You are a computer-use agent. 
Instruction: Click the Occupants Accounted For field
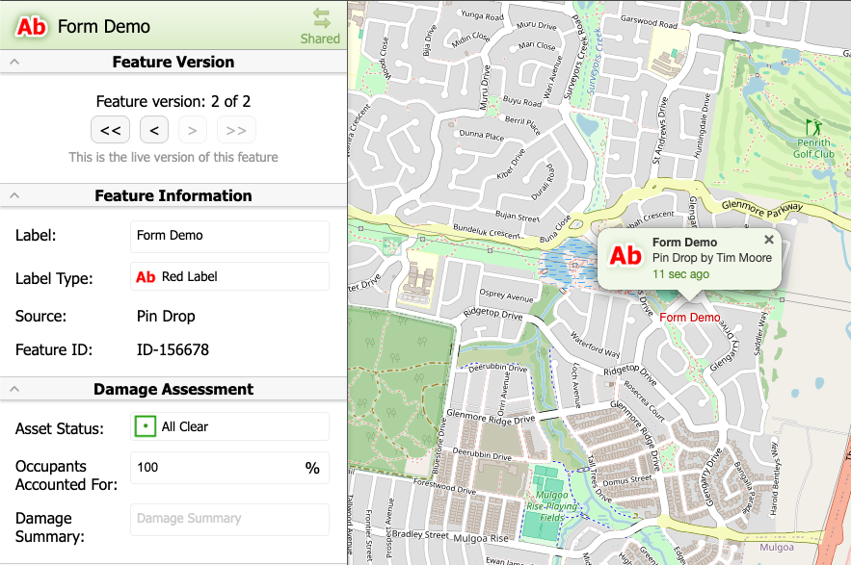[217, 468]
